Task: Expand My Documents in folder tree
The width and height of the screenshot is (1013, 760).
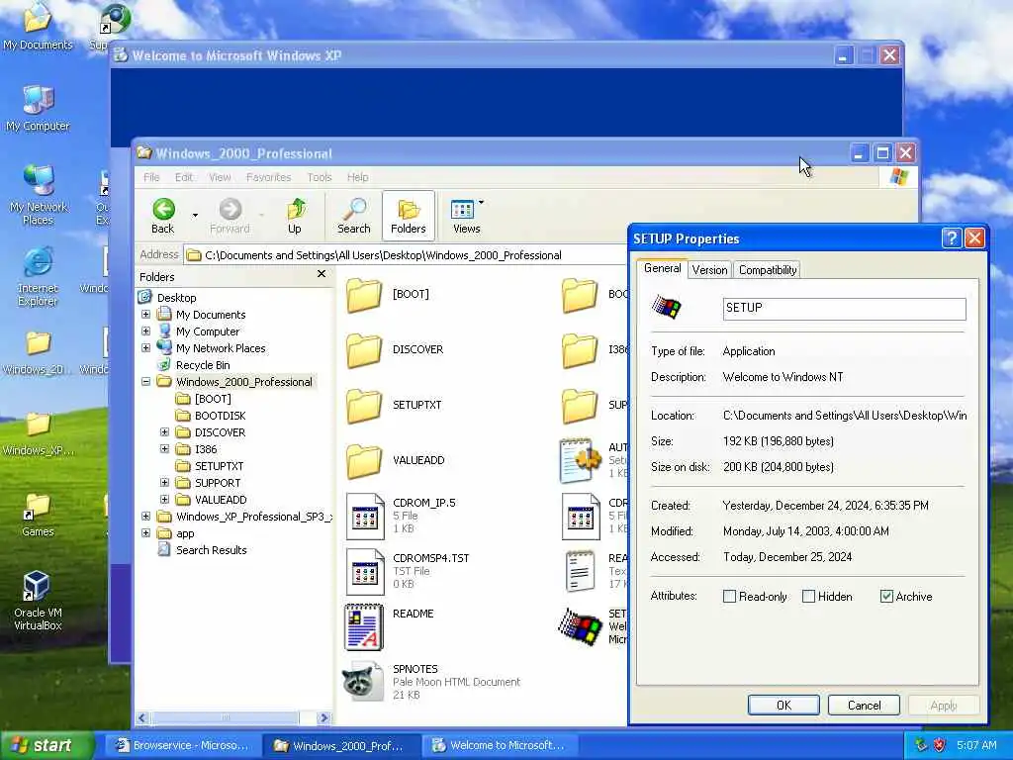Action: [x=146, y=315]
